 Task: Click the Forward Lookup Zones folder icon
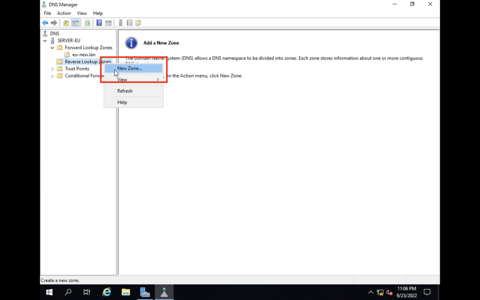pyautogui.click(x=60, y=47)
